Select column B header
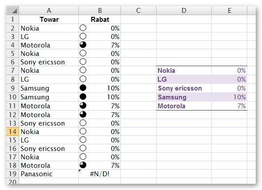The image size is (262, 190). pyautogui.click(x=100, y=11)
